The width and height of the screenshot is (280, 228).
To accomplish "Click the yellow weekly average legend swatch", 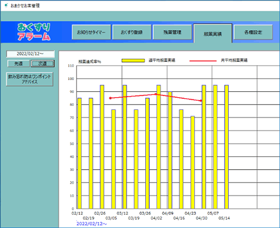I will coord(133,60).
